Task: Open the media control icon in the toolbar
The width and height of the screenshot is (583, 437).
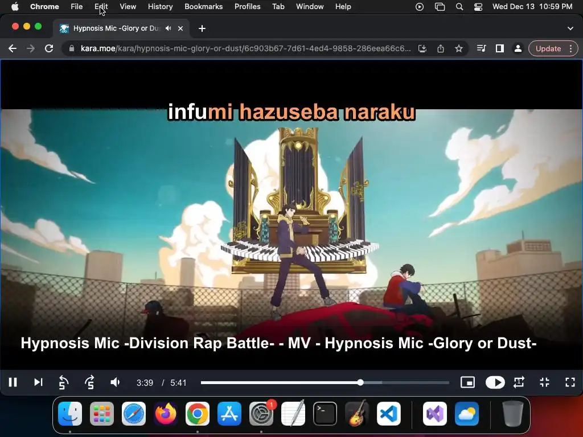Action: [x=482, y=49]
